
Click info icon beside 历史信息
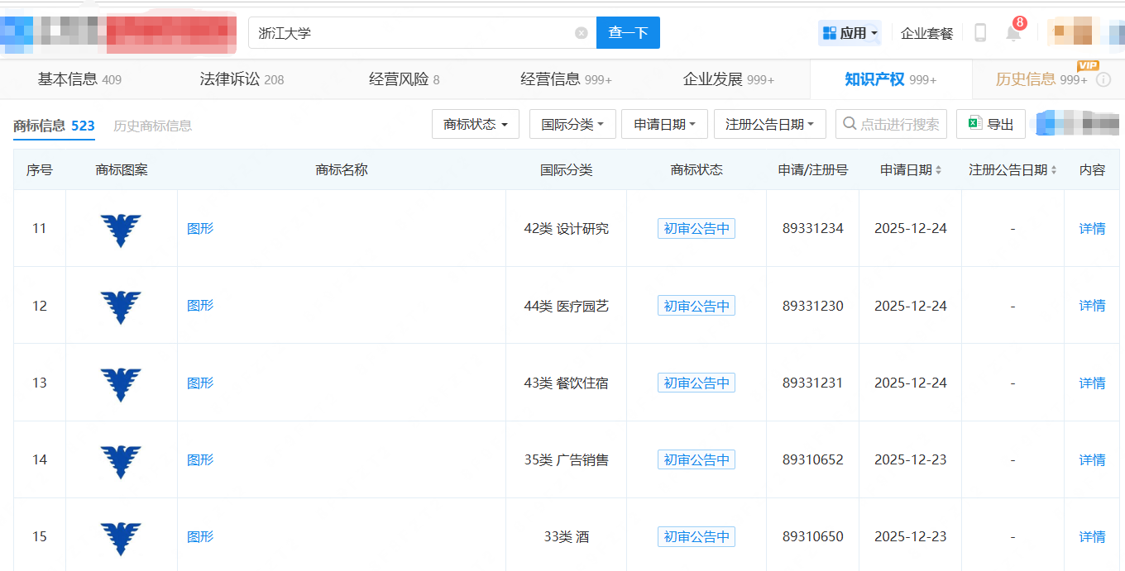pyautogui.click(x=1103, y=80)
